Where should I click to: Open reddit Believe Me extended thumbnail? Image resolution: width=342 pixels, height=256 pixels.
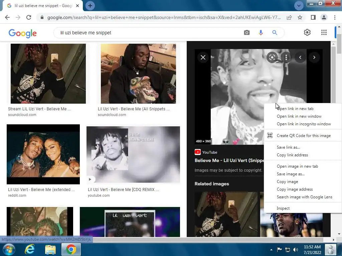pos(43,154)
